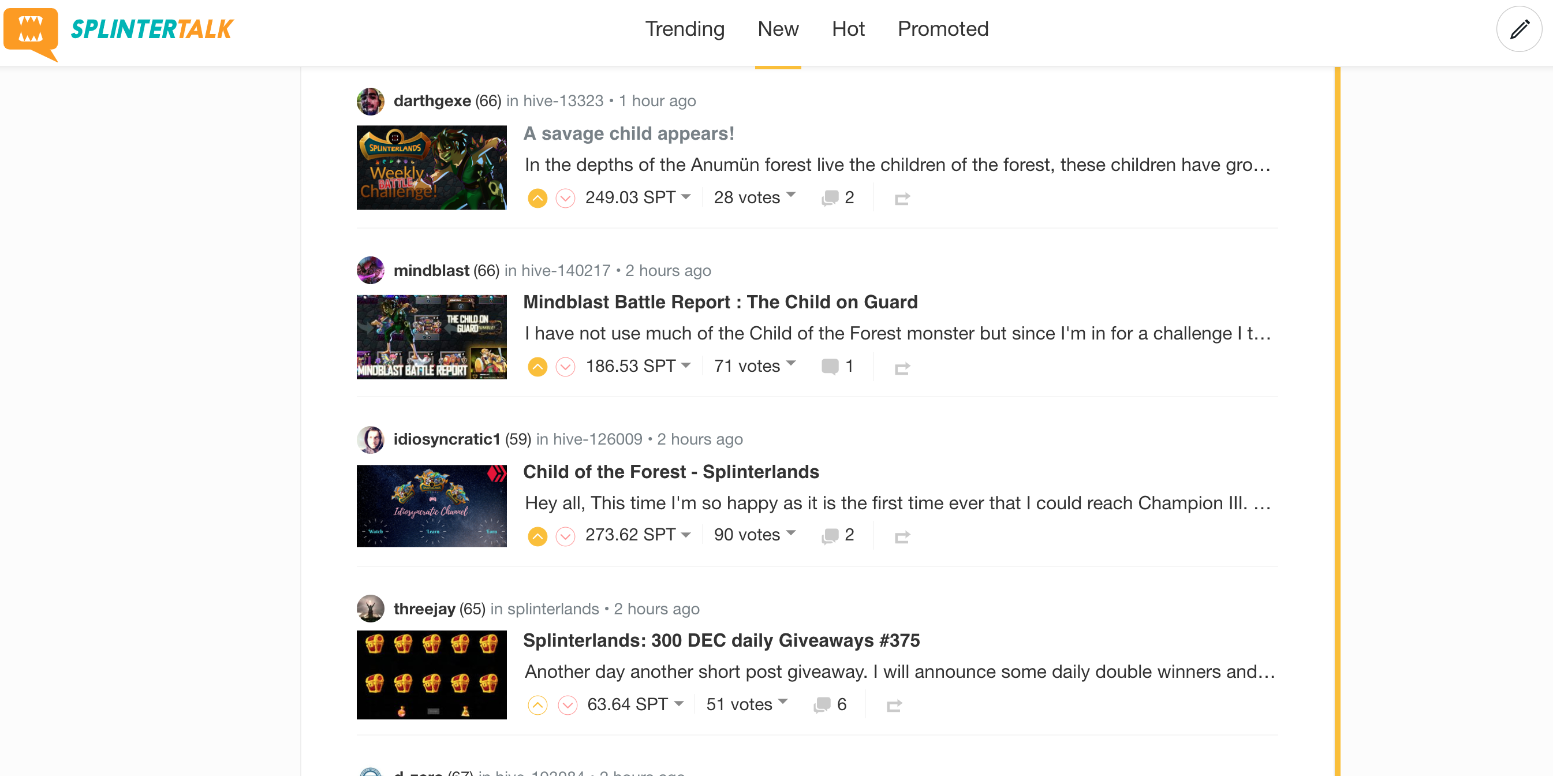Screen dimensions: 1553x776
Task: Expand the 63.64 SPT payout dropdown
Action: (636, 704)
